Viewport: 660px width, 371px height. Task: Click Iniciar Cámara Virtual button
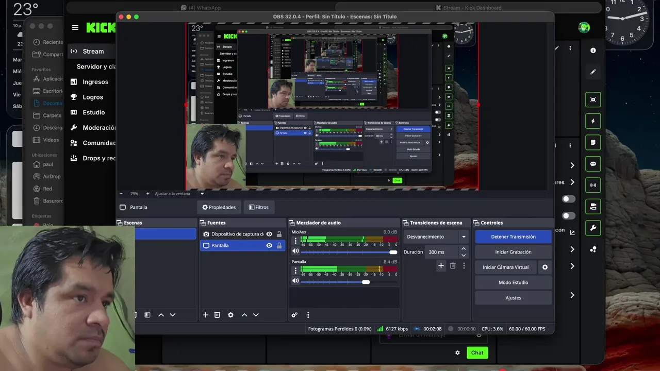point(505,267)
